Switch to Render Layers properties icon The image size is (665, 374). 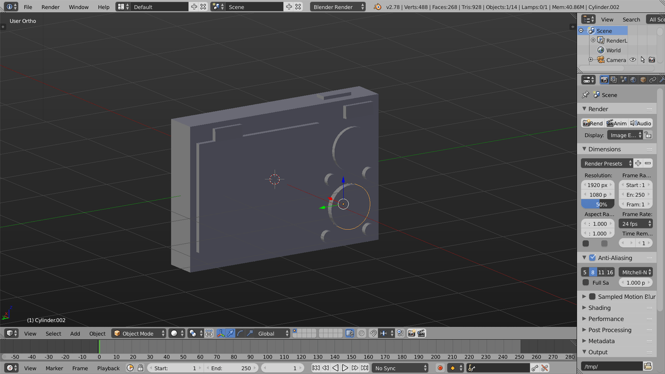coord(614,80)
